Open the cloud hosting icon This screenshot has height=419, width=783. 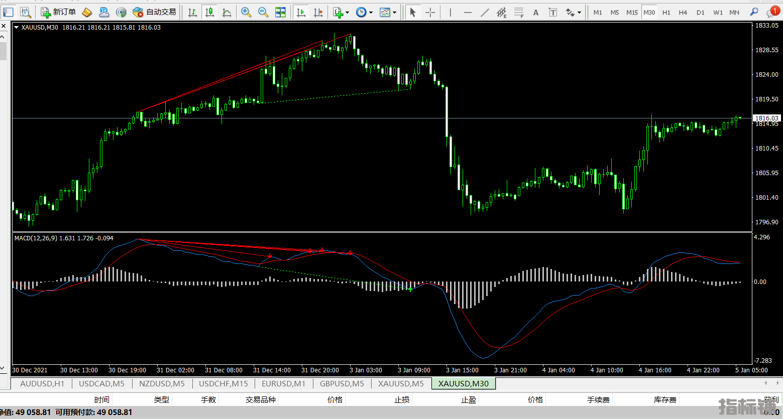pyautogui.click(x=104, y=12)
